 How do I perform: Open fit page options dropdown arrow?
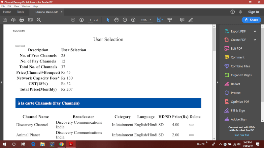(x=162, y=20)
